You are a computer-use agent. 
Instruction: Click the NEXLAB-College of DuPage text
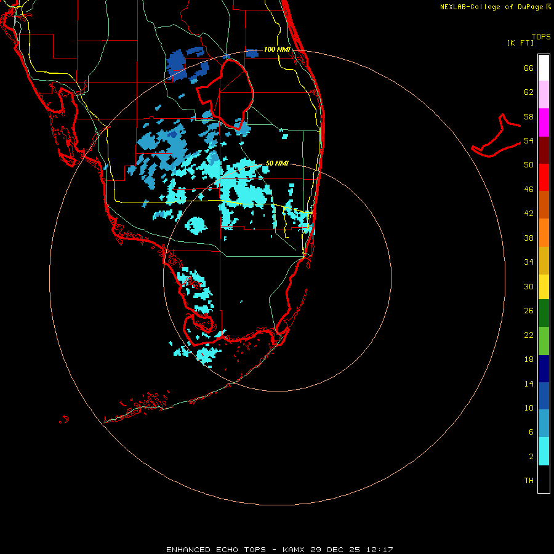pyautogui.click(x=491, y=7)
